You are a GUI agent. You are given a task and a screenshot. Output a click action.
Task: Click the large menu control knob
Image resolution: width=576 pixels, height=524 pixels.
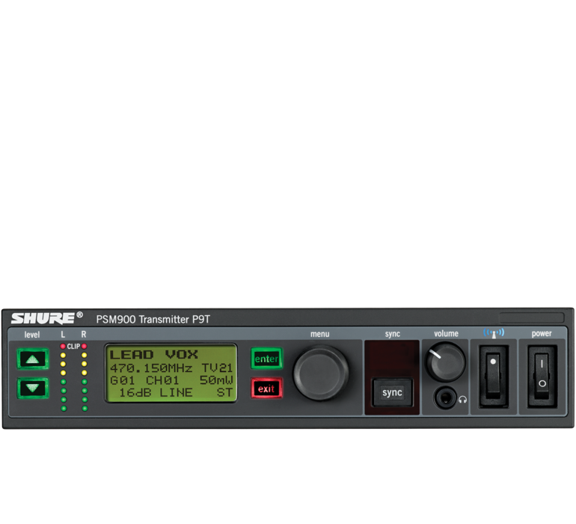click(x=321, y=371)
